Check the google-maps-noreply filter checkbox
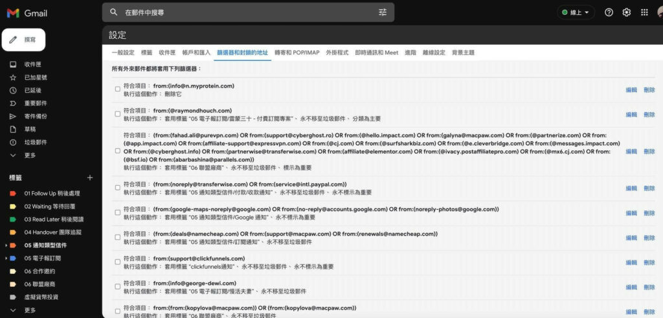This screenshot has height=318, width=663. [x=118, y=212]
